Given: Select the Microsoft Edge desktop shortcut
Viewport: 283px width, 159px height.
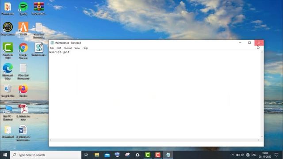Looking at the screenshot, I should (x=8, y=71).
